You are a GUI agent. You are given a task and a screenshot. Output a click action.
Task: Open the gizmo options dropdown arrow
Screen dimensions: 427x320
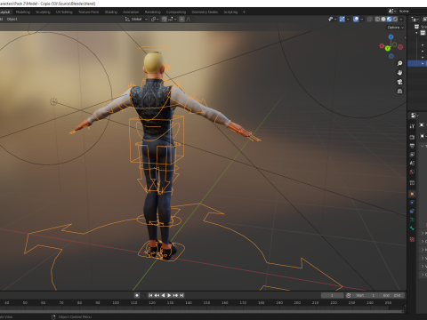[348, 20]
